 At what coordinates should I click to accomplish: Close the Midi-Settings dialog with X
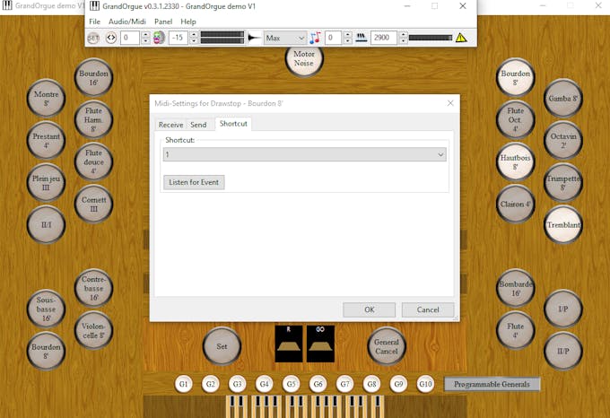click(x=450, y=103)
